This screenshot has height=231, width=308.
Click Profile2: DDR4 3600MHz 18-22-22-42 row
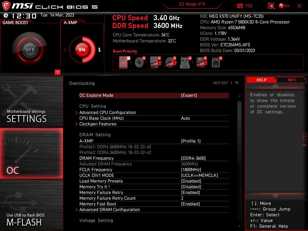coord(115,152)
